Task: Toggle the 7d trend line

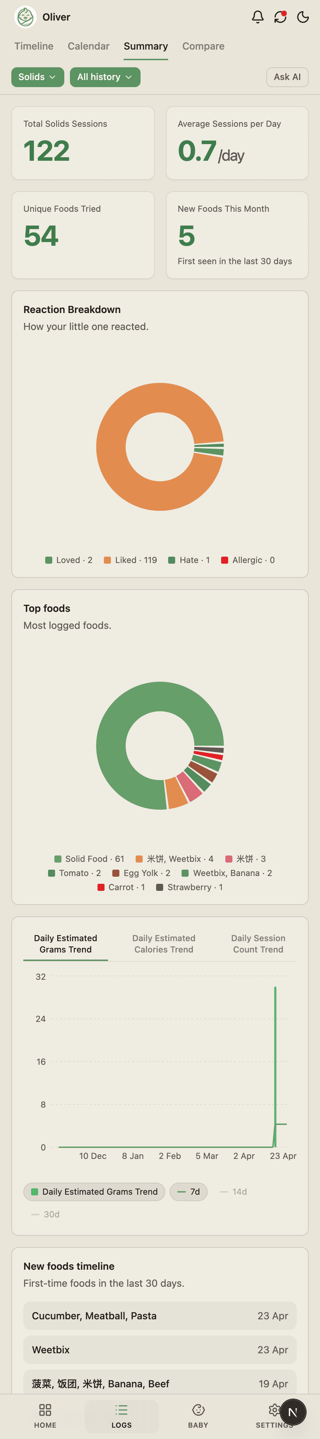Action: (x=188, y=1191)
